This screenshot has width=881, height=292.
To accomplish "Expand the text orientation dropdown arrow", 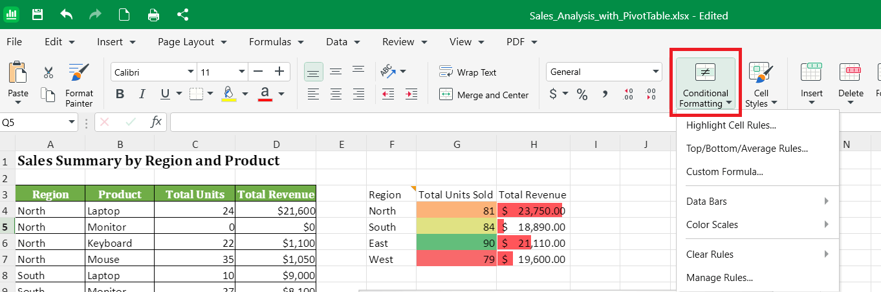I will 403,71.
